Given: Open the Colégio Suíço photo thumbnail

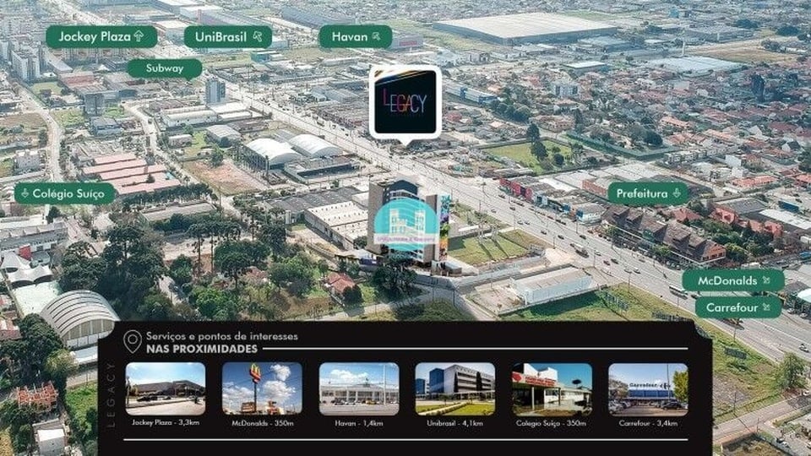Looking at the screenshot, I should tap(552, 388).
